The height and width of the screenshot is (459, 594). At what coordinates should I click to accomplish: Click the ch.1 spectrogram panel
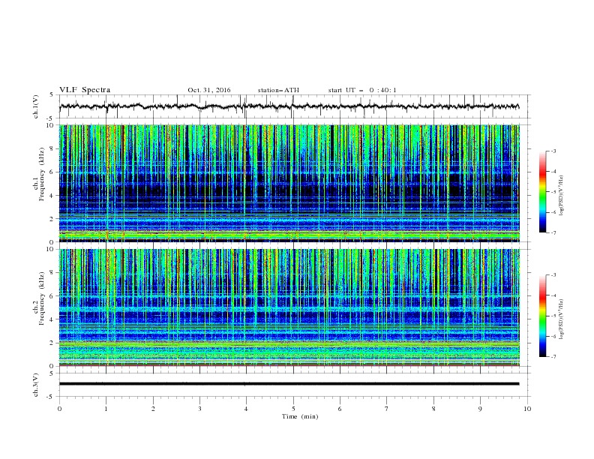point(289,183)
